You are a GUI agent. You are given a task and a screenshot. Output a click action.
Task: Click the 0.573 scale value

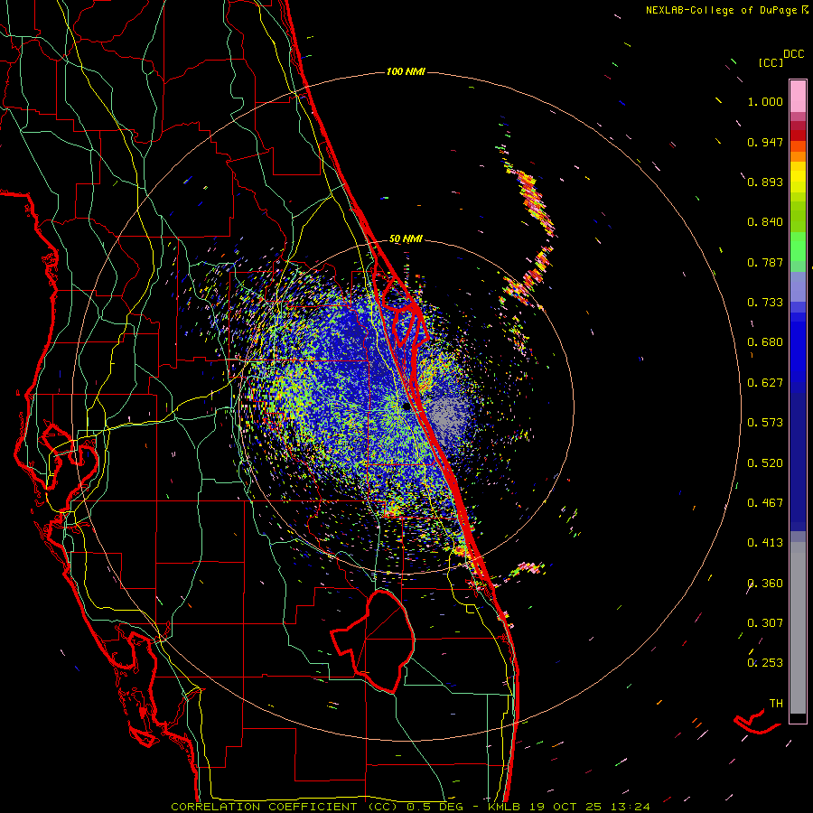765,423
